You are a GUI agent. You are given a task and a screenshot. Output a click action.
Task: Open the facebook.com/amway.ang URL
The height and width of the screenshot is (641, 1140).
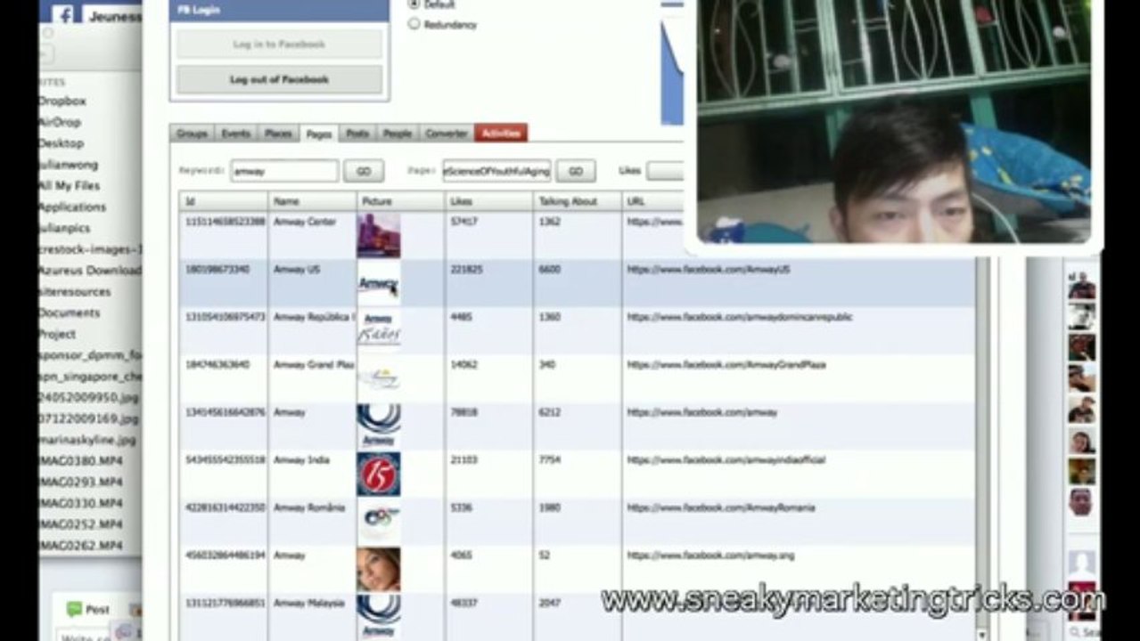click(x=710, y=555)
